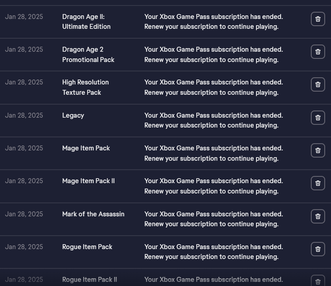Click the trash icon beside Rogue Item Pack
Viewport: 331px width, 286px height.
[x=318, y=249]
